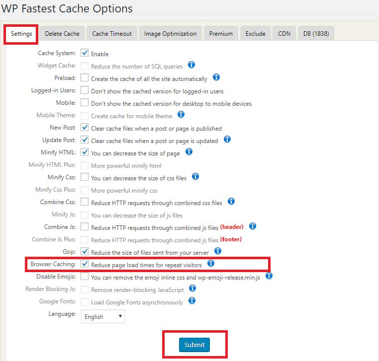Click info icon next to Combine Css
Viewport: 379px width, 361px height.
231,201
